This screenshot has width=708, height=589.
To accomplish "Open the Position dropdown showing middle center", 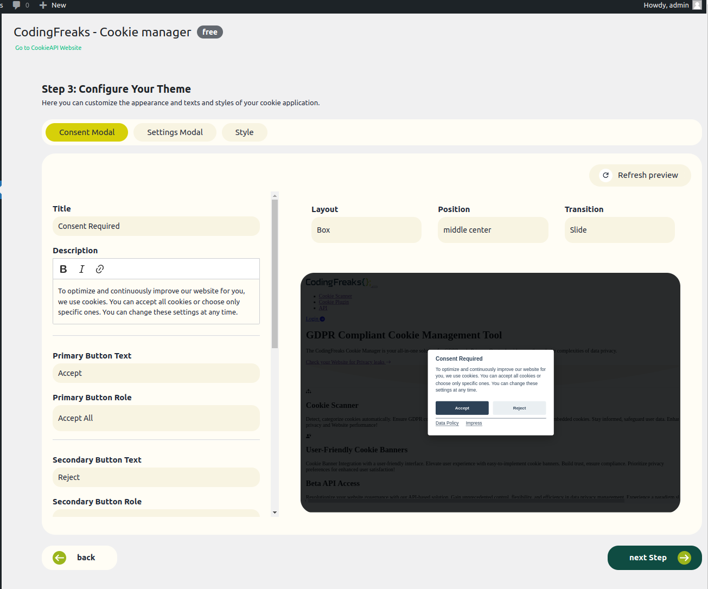I will (x=493, y=230).
